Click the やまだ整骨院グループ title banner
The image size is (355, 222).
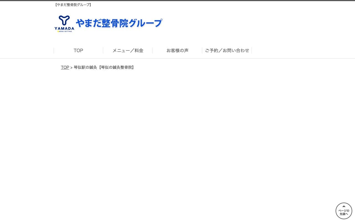pyautogui.click(x=119, y=23)
